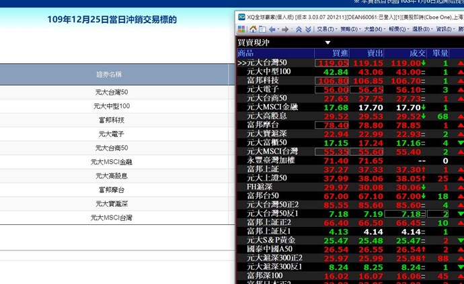Open the back arrow history dropdown

pos(278,30)
